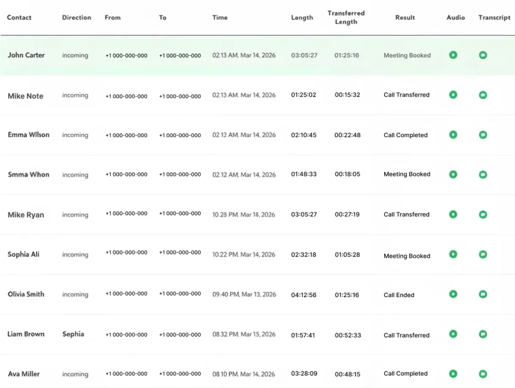Viewport: 515px width, 388px height.
Task: Open Ava Miller's call transcript
Action: tap(483, 373)
